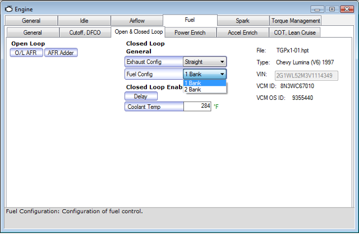Open the Torque Management tab
359x234 pixels.
click(295, 21)
